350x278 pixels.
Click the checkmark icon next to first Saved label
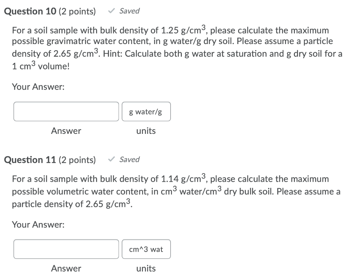[x=110, y=11]
